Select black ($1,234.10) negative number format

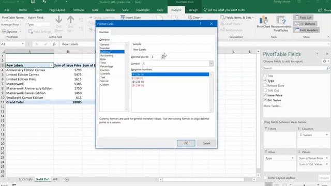(x=138, y=82)
